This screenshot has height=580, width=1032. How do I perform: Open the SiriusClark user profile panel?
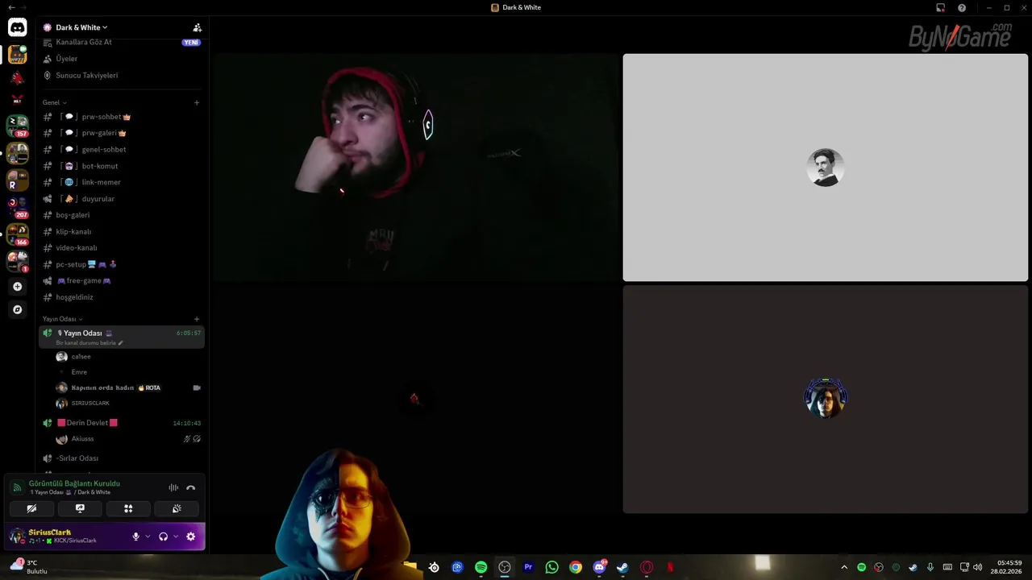click(x=66, y=536)
